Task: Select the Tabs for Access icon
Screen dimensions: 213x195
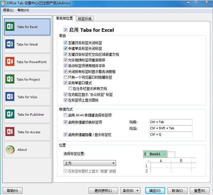Action: pyautogui.click(x=10, y=132)
